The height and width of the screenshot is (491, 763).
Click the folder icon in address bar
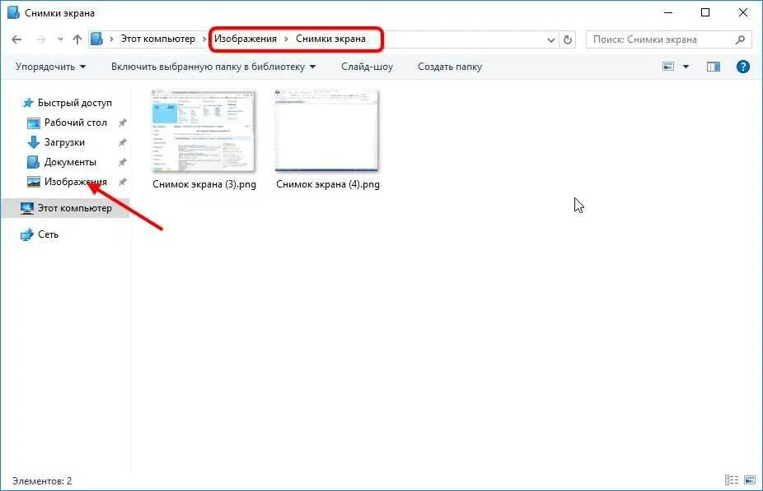[x=97, y=39]
